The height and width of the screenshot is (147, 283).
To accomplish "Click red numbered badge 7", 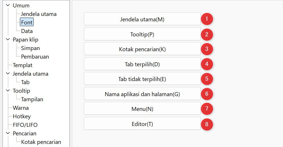I will (x=207, y=109).
